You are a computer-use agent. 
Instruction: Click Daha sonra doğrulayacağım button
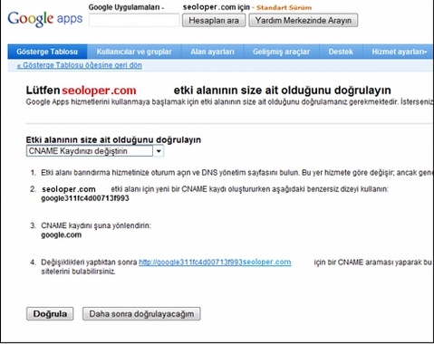click(141, 314)
